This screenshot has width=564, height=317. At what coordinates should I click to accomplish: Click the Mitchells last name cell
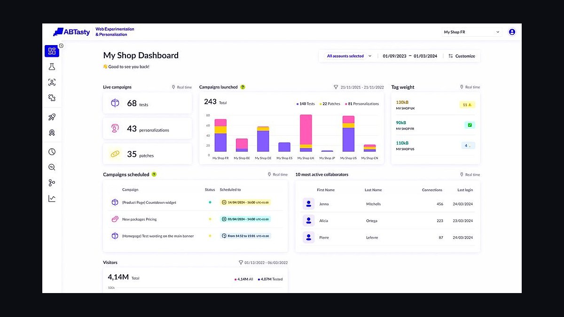[x=374, y=204]
